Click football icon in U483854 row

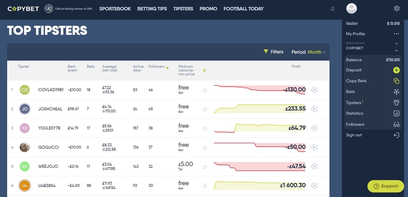coord(314,185)
